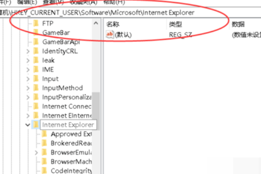Open the 帮助(H) menu
261x174 pixels.
click(x=114, y=2)
